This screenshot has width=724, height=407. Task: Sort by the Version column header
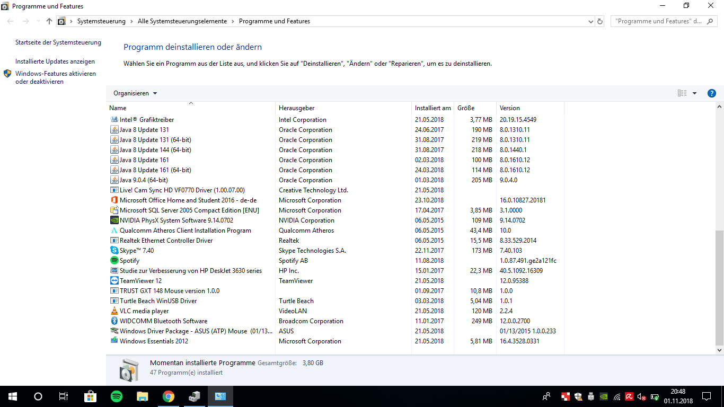pos(530,108)
